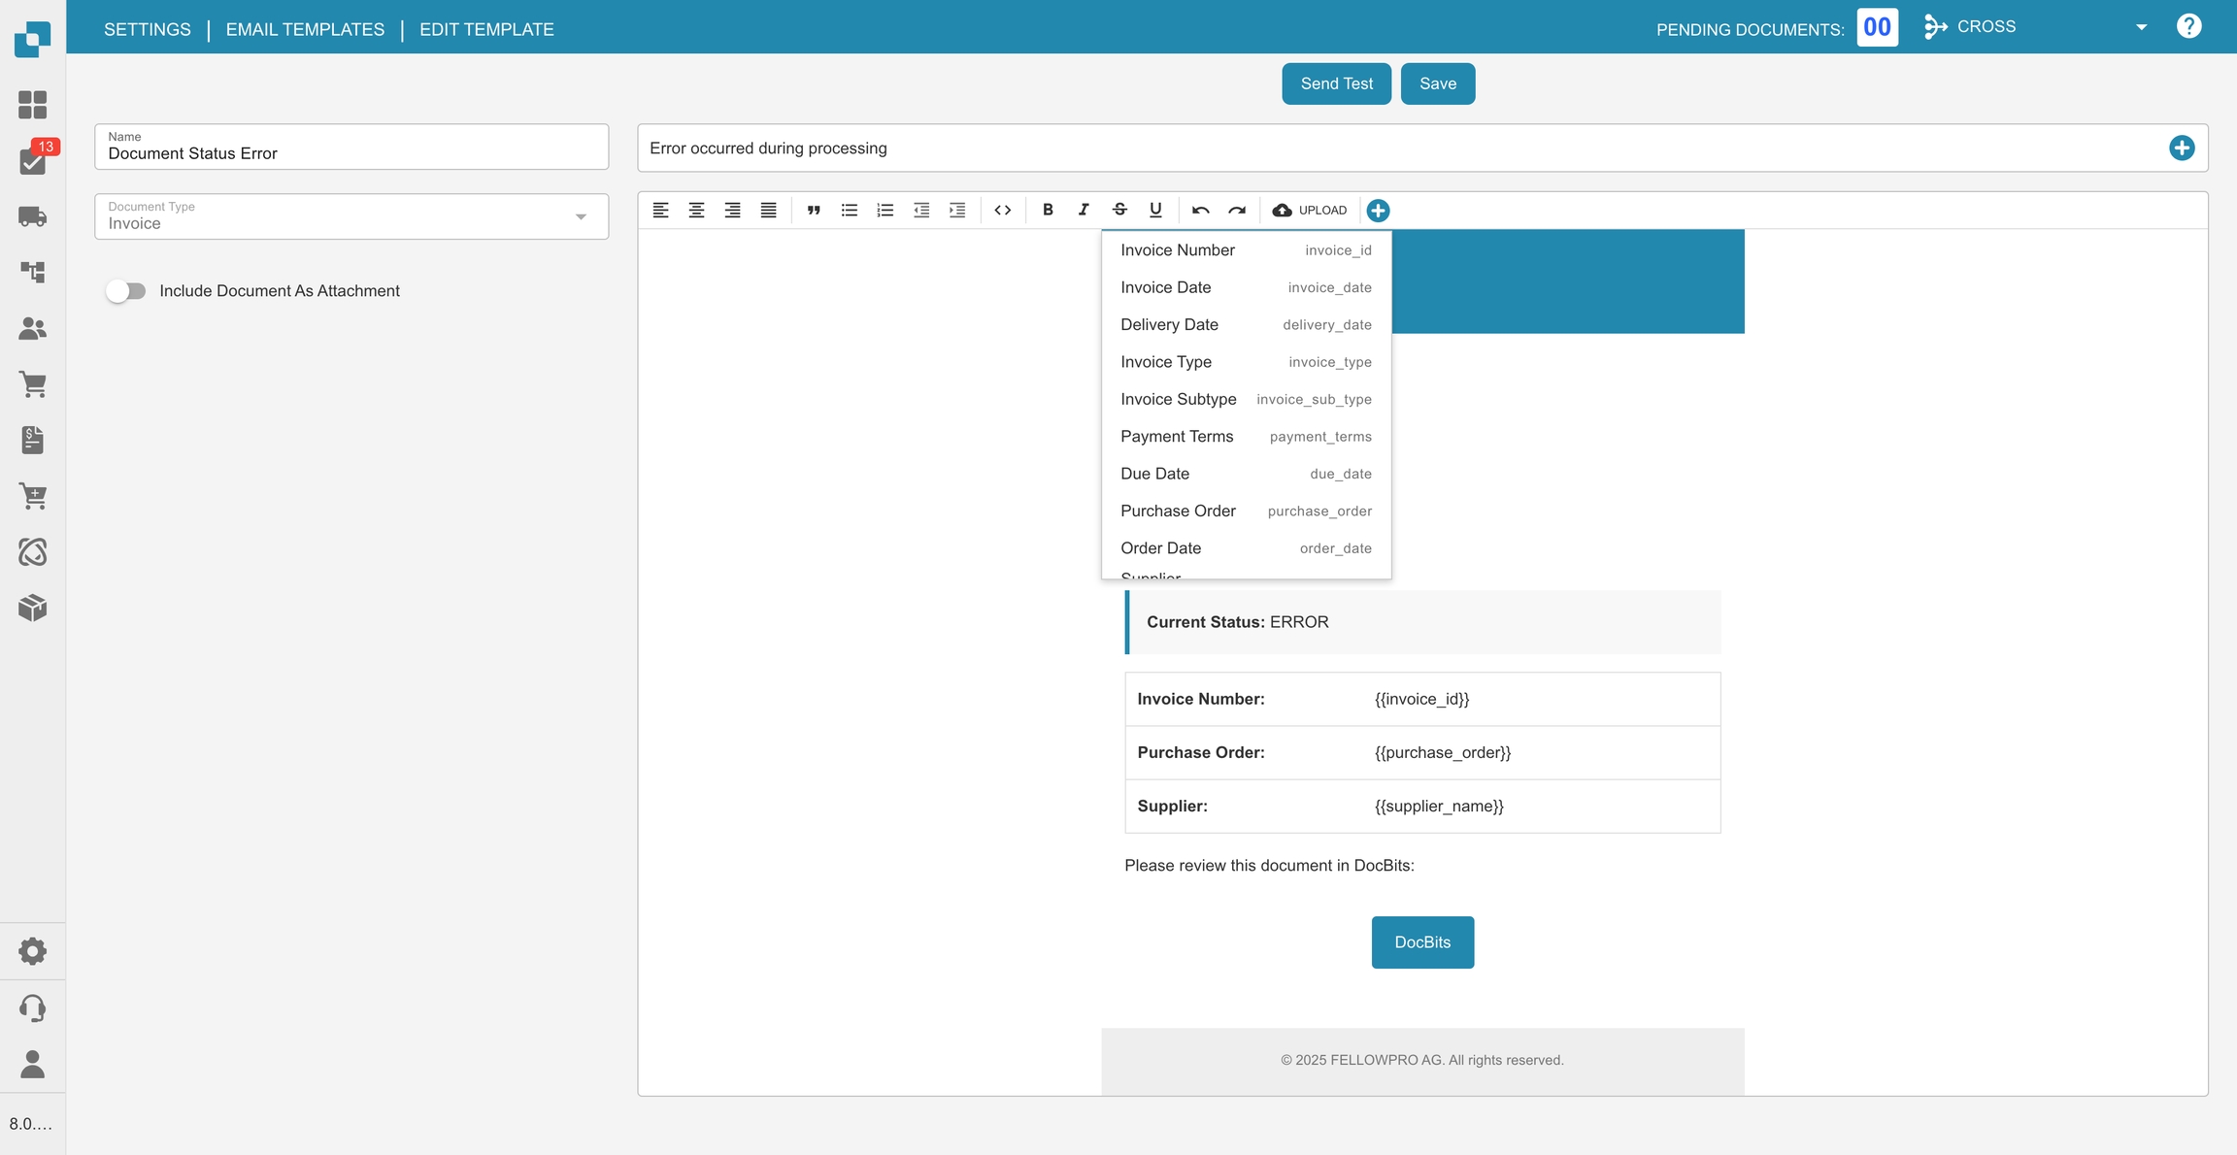This screenshot has width=2237, height=1155.
Task: Click plus icon in subject field
Action: coord(2182,148)
